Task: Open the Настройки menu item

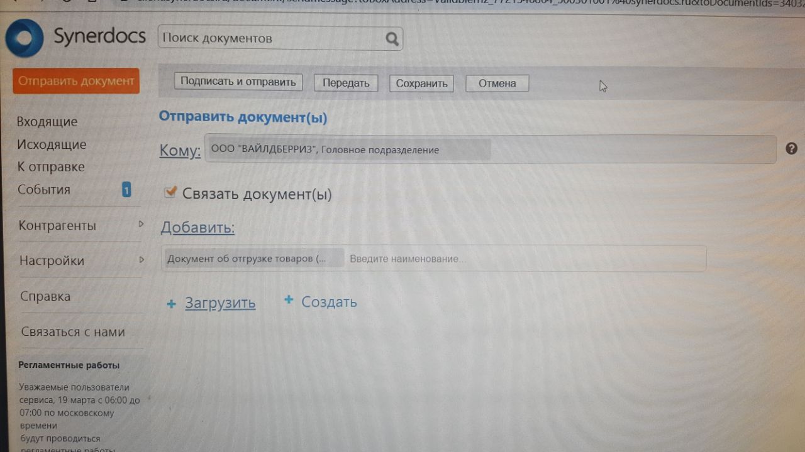Action: (x=52, y=261)
